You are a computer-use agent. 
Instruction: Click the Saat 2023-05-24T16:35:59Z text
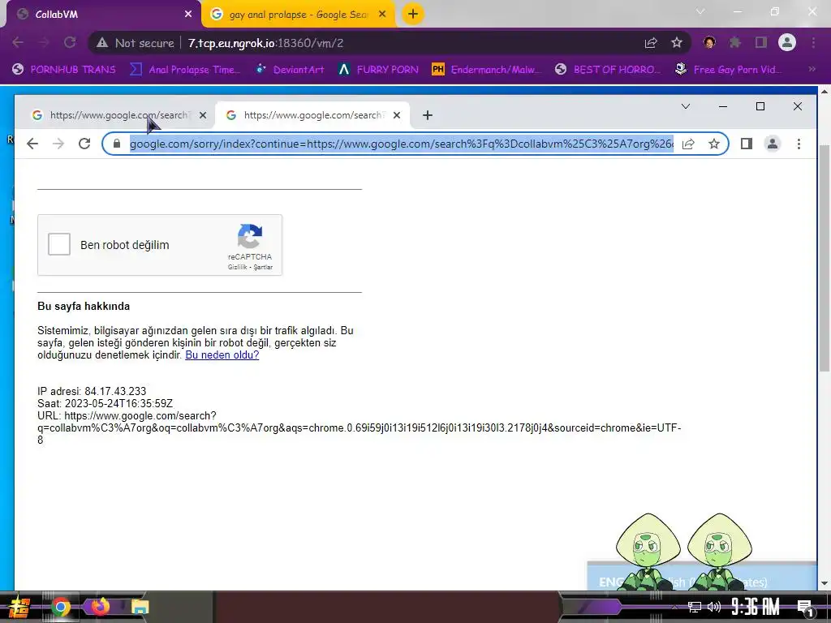click(105, 403)
